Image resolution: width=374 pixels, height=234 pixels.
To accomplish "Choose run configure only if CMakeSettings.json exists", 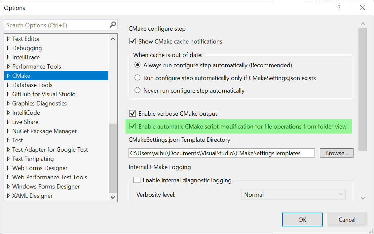I will [137, 78].
